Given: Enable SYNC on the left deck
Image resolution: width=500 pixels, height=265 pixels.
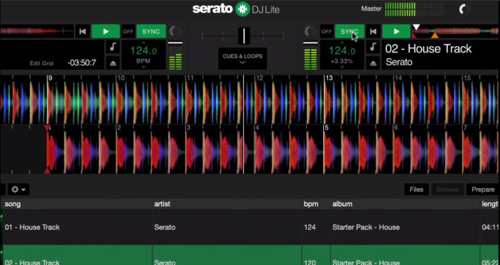Looking at the screenshot, I should [x=151, y=32].
